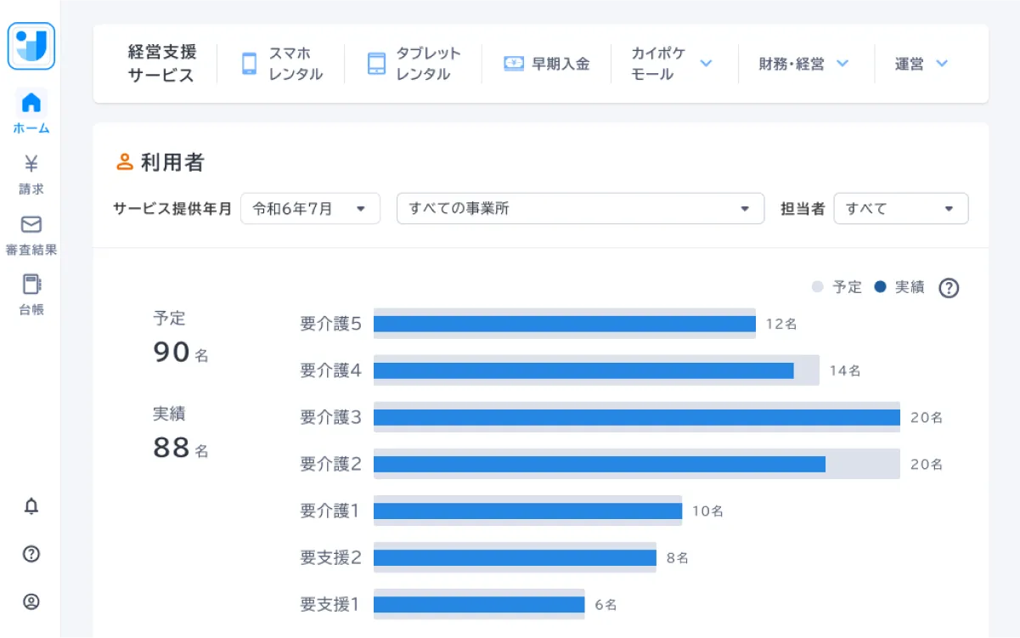1020x638 pixels.
Task: Click the Kaipoke logo at top left
Action: click(31, 47)
